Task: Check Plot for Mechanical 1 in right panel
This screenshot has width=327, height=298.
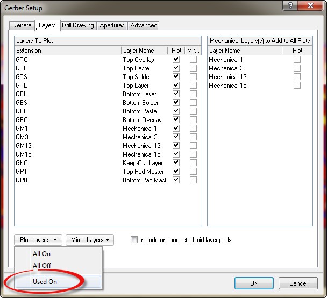Action: pyautogui.click(x=297, y=60)
